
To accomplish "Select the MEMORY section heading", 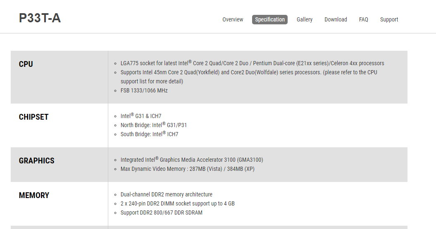I will click(x=34, y=196).
